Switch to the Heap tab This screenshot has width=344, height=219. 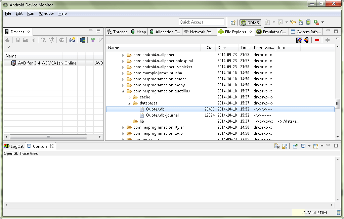[138, 32]
